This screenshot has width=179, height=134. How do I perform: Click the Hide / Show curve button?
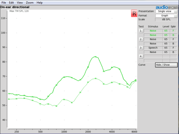(x=166, y=65)
